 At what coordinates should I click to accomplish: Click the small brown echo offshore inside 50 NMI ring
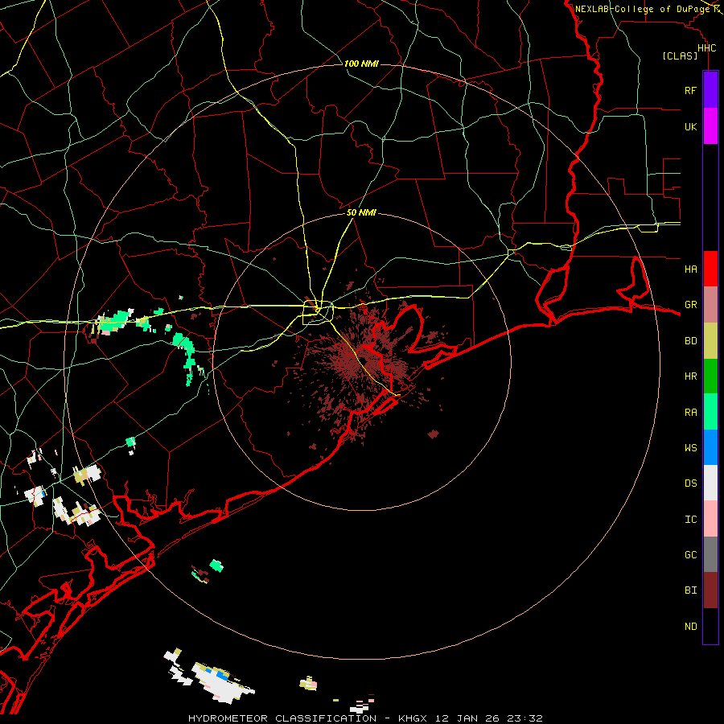[433, 434]
